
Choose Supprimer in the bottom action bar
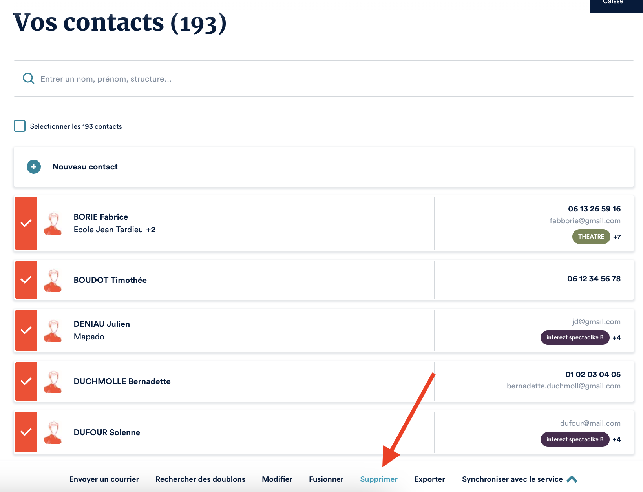tap(379, 479)
